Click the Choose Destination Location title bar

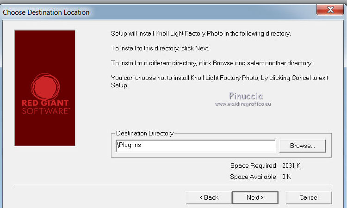(46, 12)
